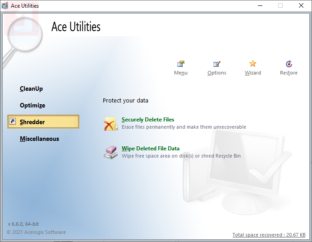This screenshot has width=312, height=242.
Task: Open the Miscellaneous section
Action: tap(39, 139)
